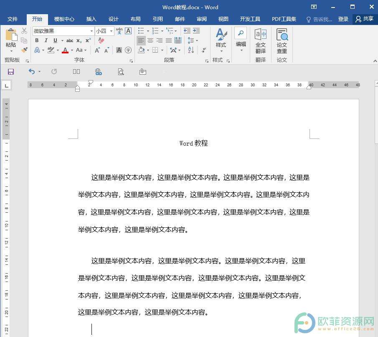The image size is (378, 337).
Task: Set paragraph alignment to center
Action: point(150,40)
